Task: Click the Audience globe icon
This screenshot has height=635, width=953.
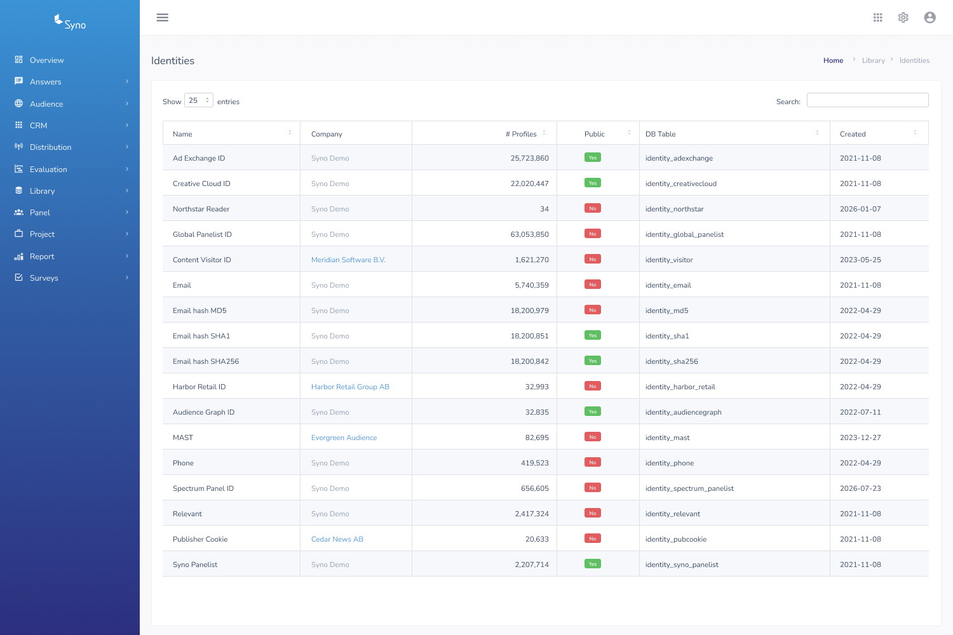Action: coord(19,104)
